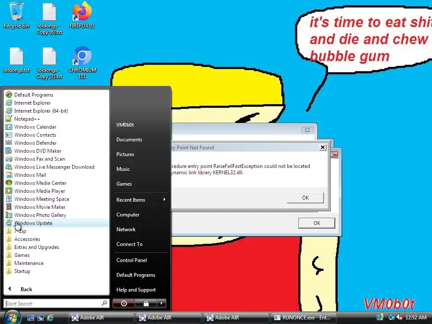
Task: Click the Windows Meeting Space icon
Action: tap(9, 199)
